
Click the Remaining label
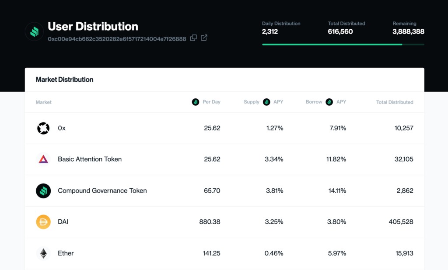point(404,24)
